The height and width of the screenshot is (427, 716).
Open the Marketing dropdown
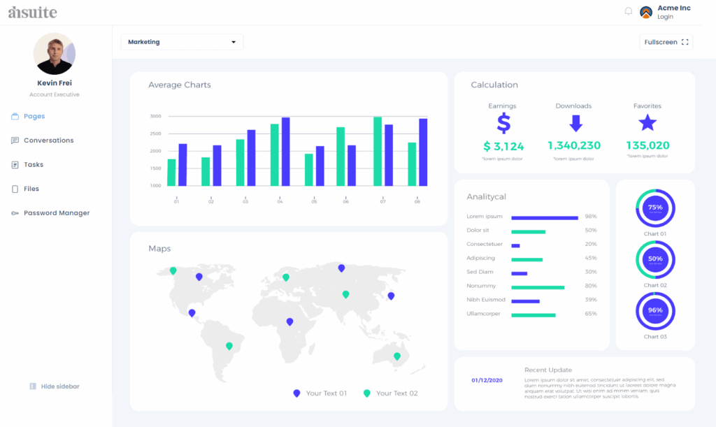point(182,42)
